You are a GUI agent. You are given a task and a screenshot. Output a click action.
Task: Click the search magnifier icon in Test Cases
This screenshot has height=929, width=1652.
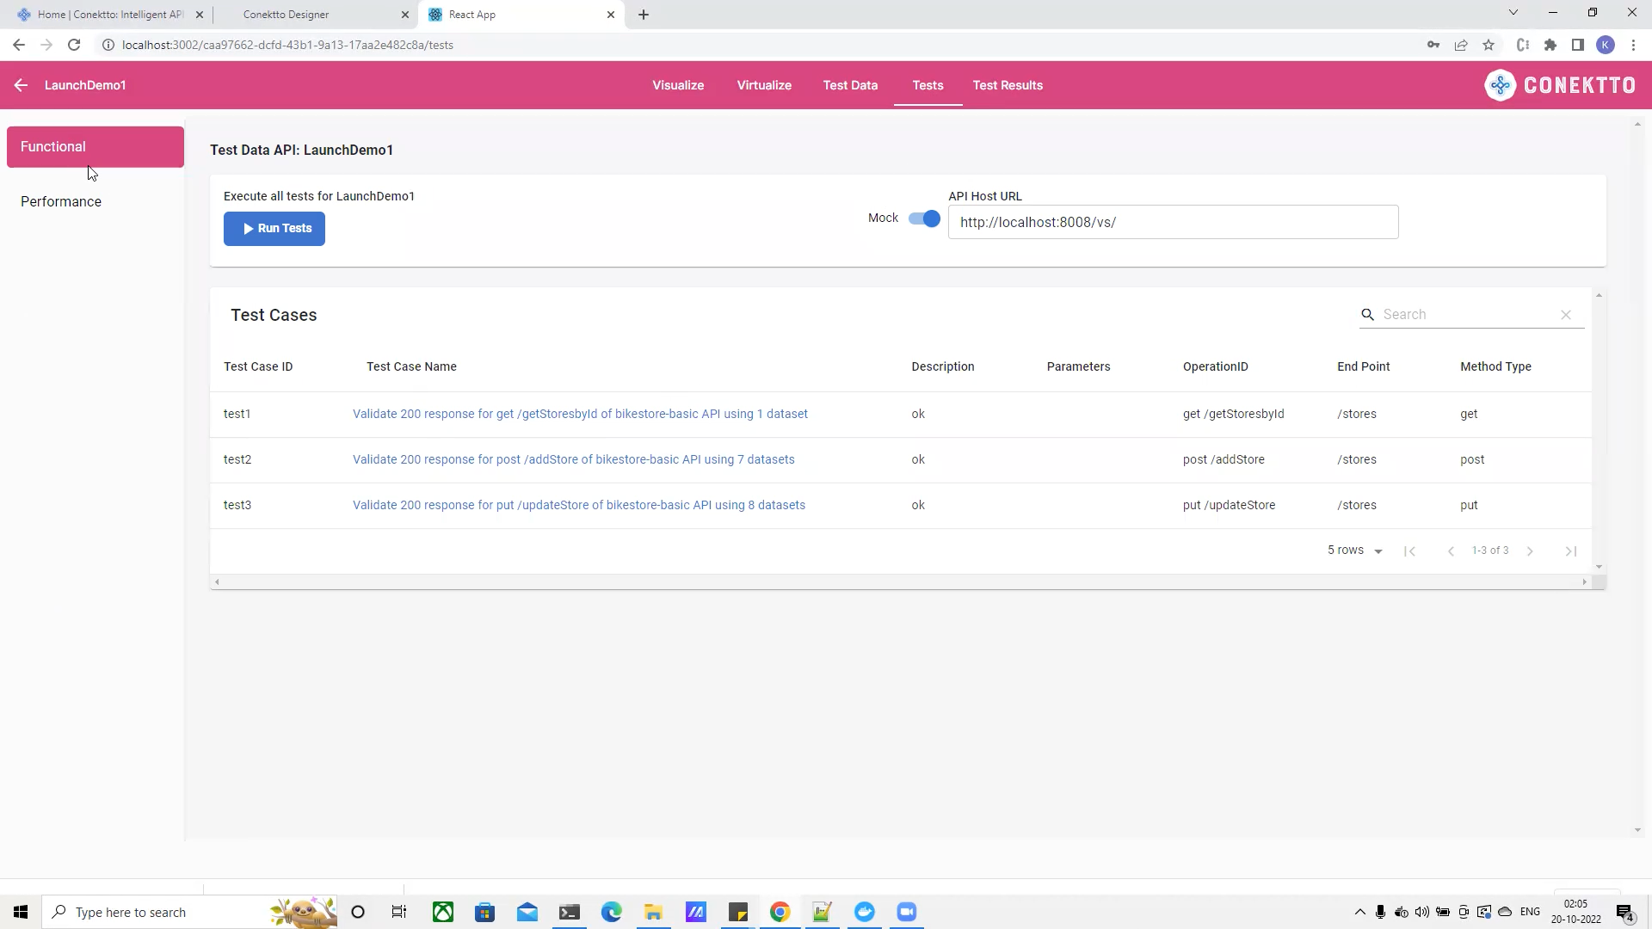[x=1367, y=315]
